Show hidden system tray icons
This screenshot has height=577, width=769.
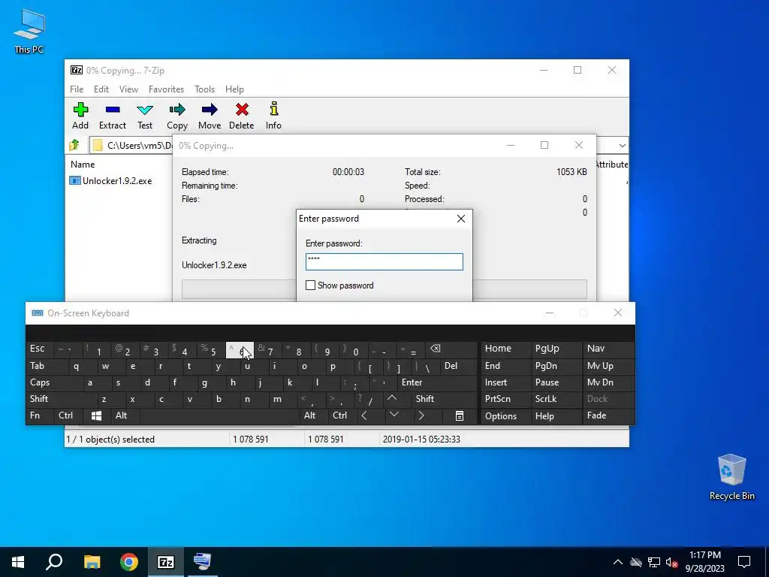618,562
